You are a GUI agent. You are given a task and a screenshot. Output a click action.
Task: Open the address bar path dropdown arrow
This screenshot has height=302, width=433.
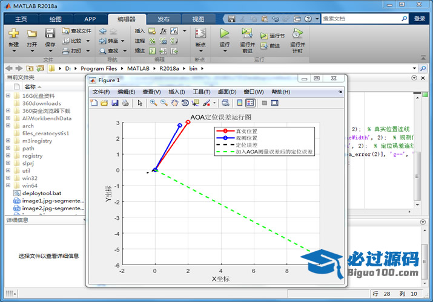(414, 68)
